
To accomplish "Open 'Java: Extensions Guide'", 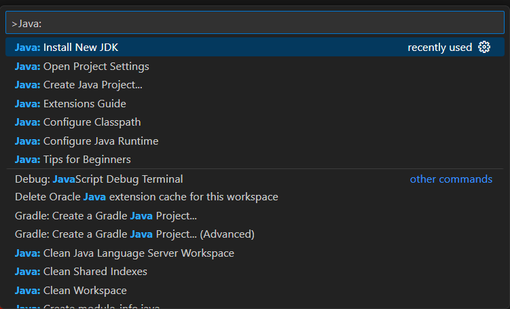I will point(255,103).
